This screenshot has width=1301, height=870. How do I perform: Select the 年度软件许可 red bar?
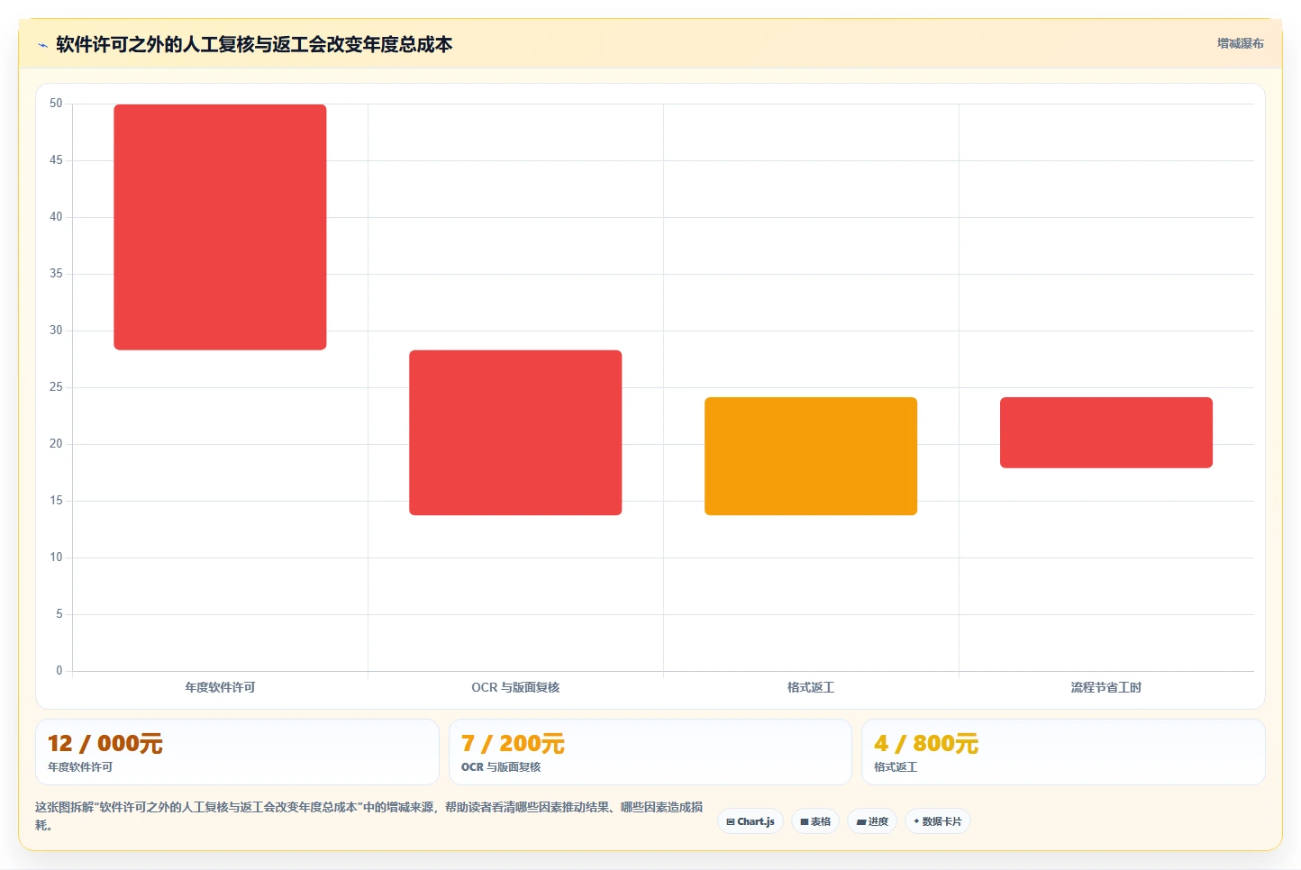click(220, 227)
